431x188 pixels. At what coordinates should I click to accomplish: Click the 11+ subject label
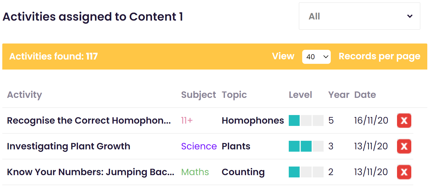[x=187, y=120]
